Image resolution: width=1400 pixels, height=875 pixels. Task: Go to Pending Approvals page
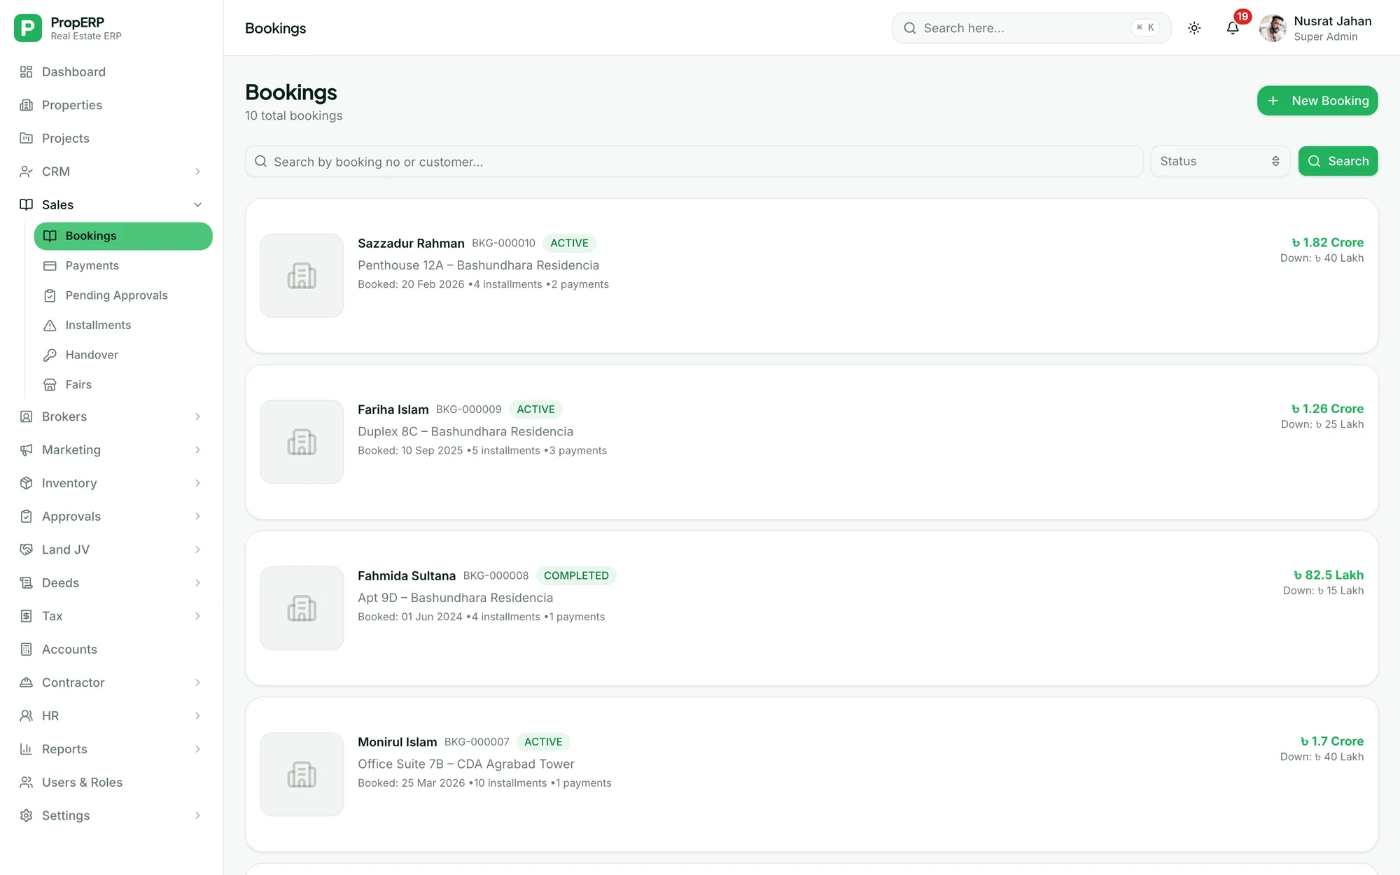(x=123, y=295)
